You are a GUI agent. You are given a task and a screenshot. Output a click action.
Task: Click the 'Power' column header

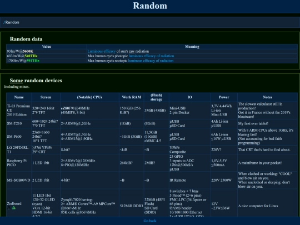[x=224, y=97]
